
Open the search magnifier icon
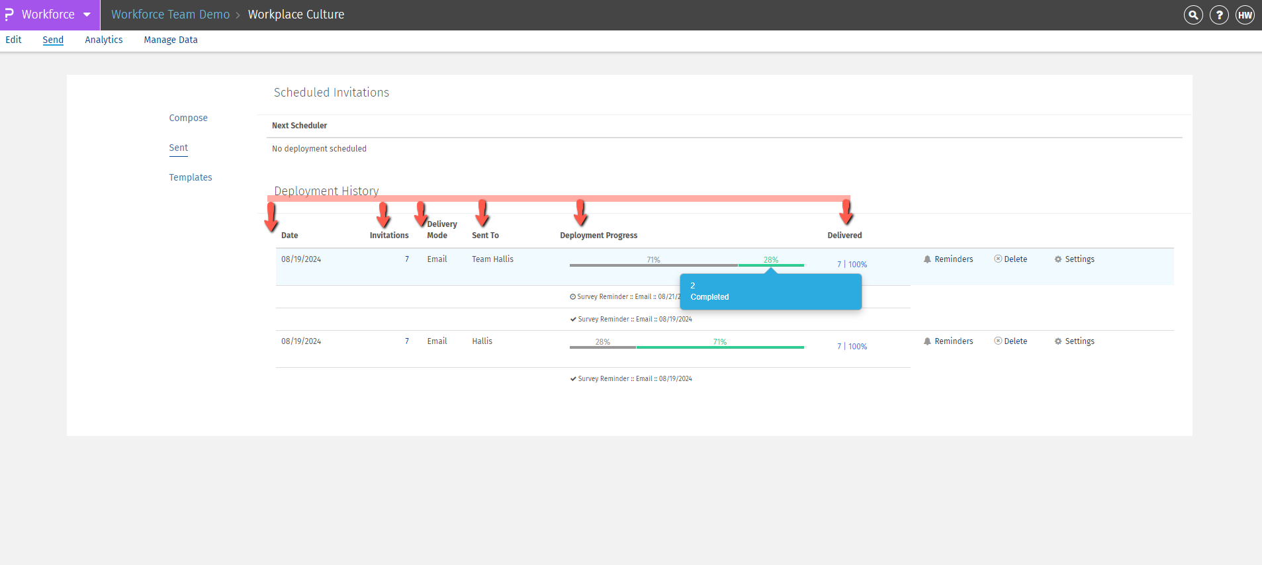click(x=1193, y=15)
